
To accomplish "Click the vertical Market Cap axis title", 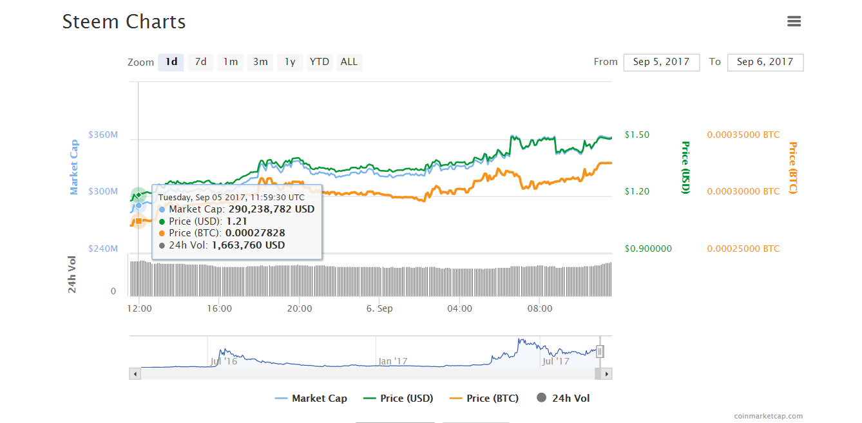I will pyautogui.click(x=74, y=167).
